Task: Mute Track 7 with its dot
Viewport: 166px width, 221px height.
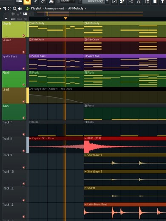Action: pyautogui.click(x=24, y=134)
